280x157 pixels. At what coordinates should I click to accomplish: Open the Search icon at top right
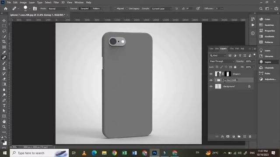pyautogui.click(x=261, y=9)
